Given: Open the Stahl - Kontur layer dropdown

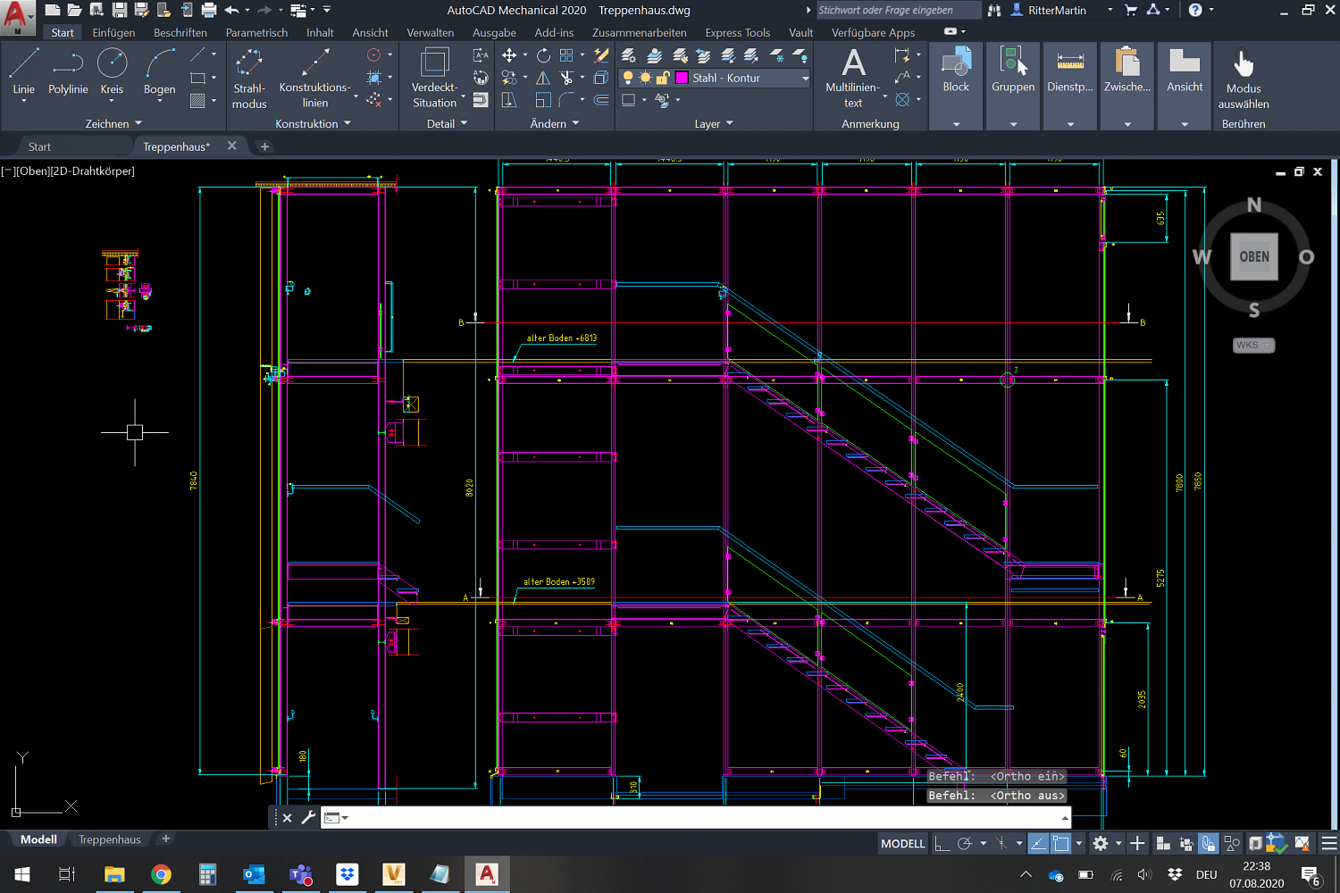Looking at the screenshot, I should point(805,78).
